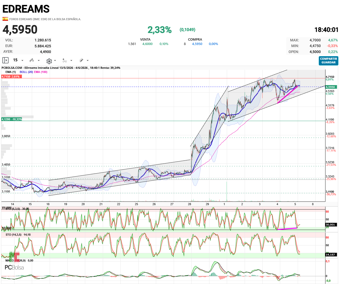Expand the arrow beside the add indicator icon
The width and height of the screenshot is (341, 284).
tap(71, 61)
